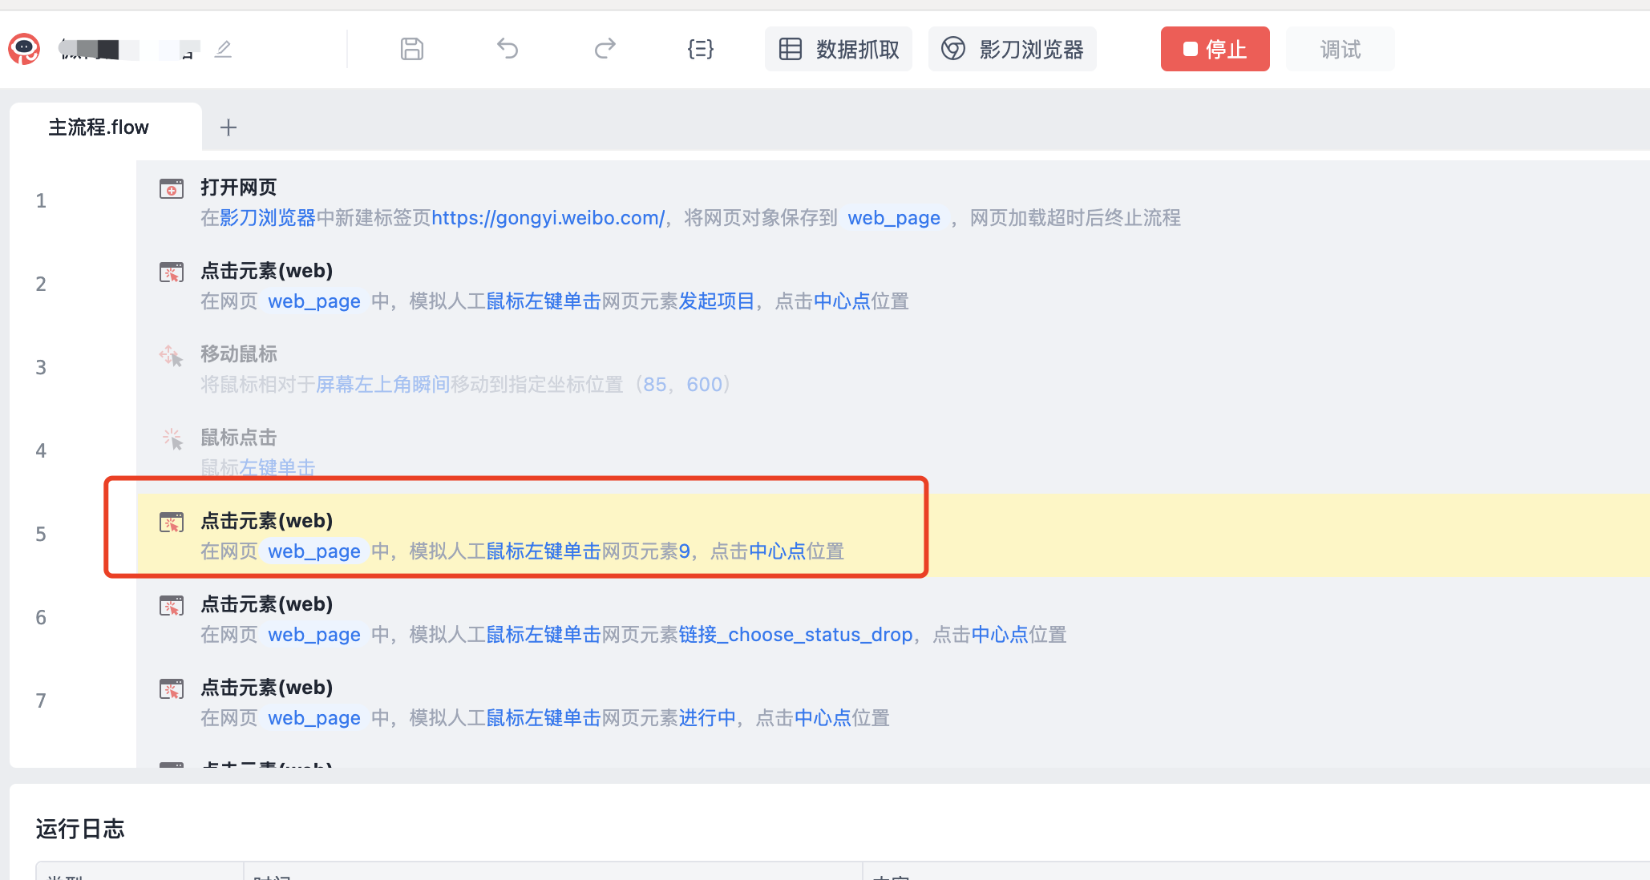The image size is (1650, 880).
Task: Open the 数据抓取 data capture tool
Action: coord(839,49)
